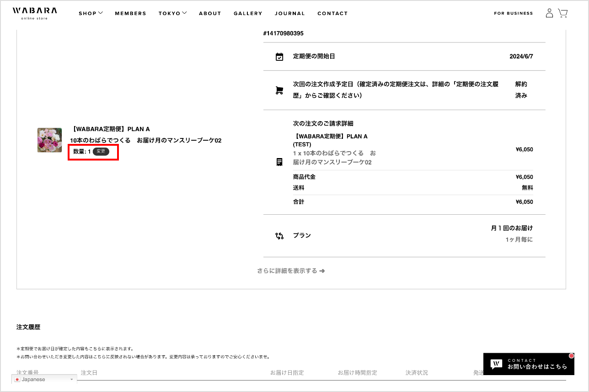Image resolution: width=589 pixels, height=392 pixels.
Task: Open the contact chat bubble icon
Action: pyautogui.click(x=496, y=364)
